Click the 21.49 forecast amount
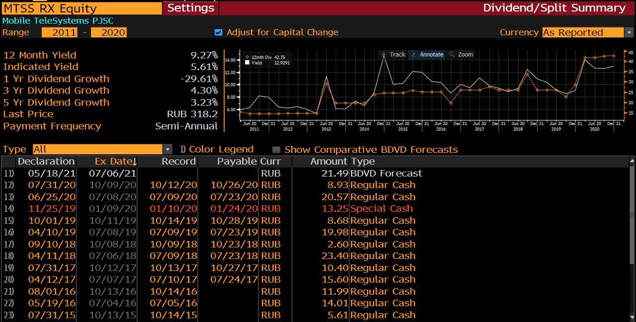Screen dimensions: 636x322 tap(335, 173)
